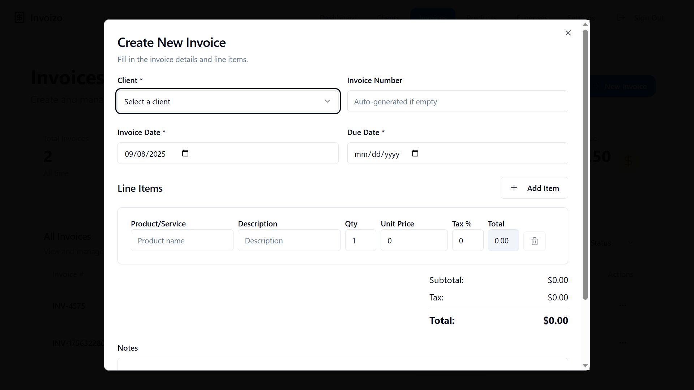Close the Create New Invoice dialog
This screenshot has width=694, height=390.
click(568, 33)
